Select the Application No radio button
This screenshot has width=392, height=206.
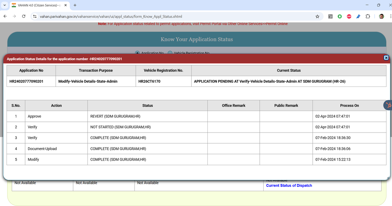(138, 53)
